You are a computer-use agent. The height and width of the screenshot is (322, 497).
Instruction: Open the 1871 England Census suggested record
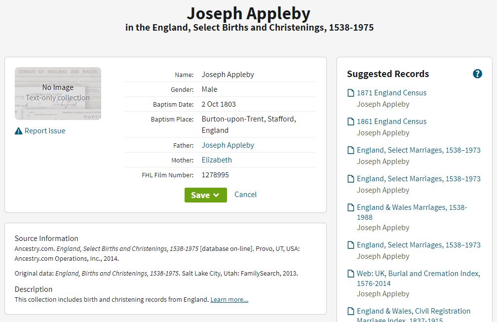pyautogui.click(x=392, y=93)
